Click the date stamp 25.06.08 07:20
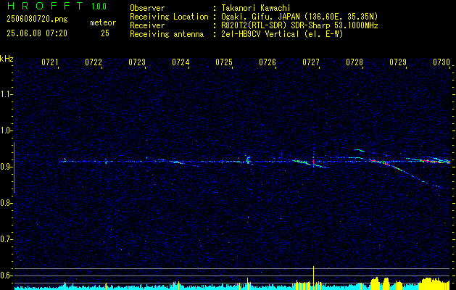 [37, 33]
